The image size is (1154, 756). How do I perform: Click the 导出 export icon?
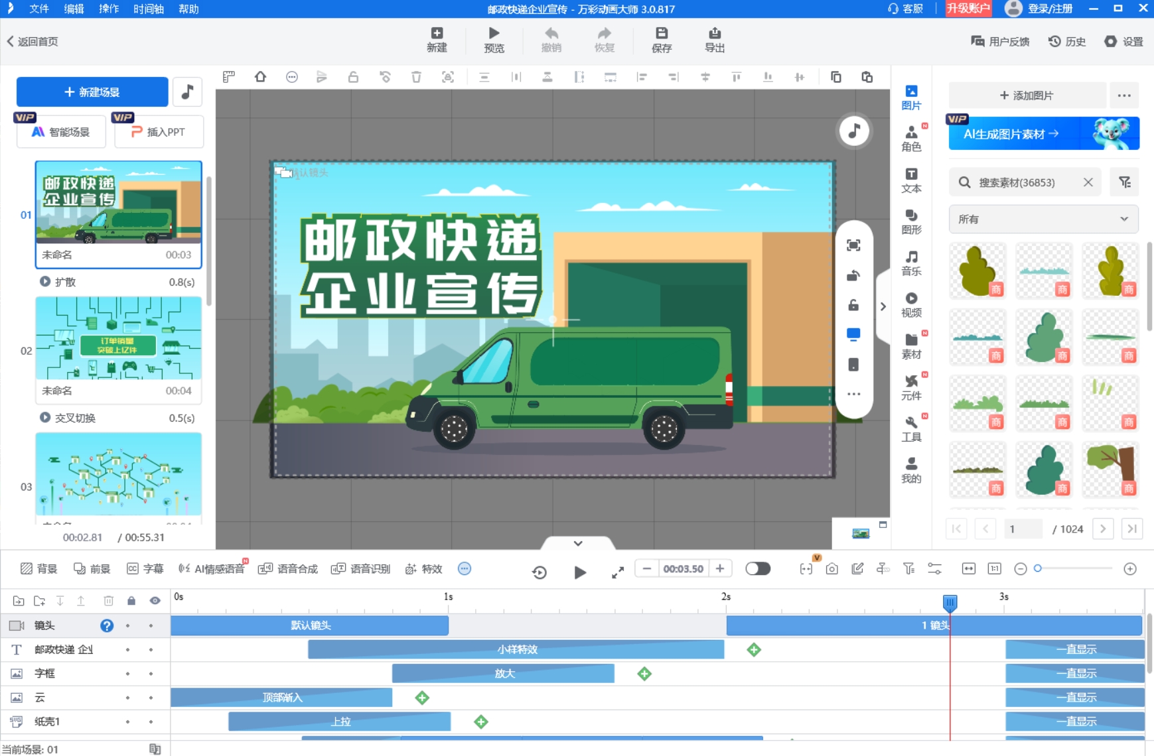[715, 40]
